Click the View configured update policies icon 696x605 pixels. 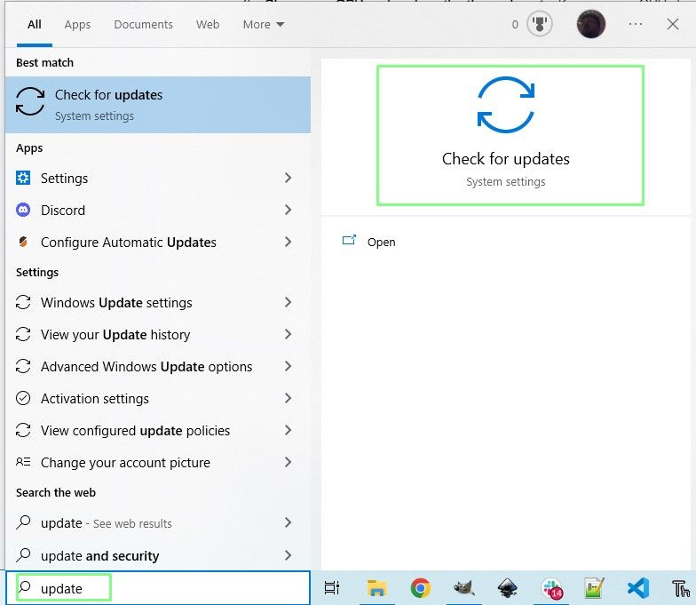click(23, 430)
